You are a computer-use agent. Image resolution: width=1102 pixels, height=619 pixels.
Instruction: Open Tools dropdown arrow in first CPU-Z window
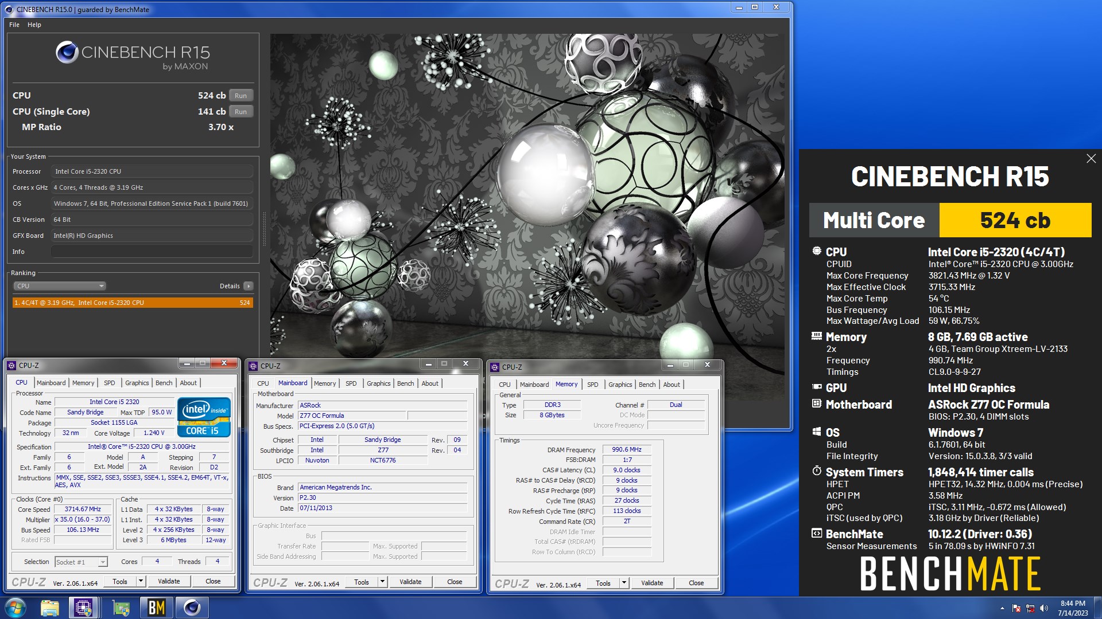coord(141,581)
